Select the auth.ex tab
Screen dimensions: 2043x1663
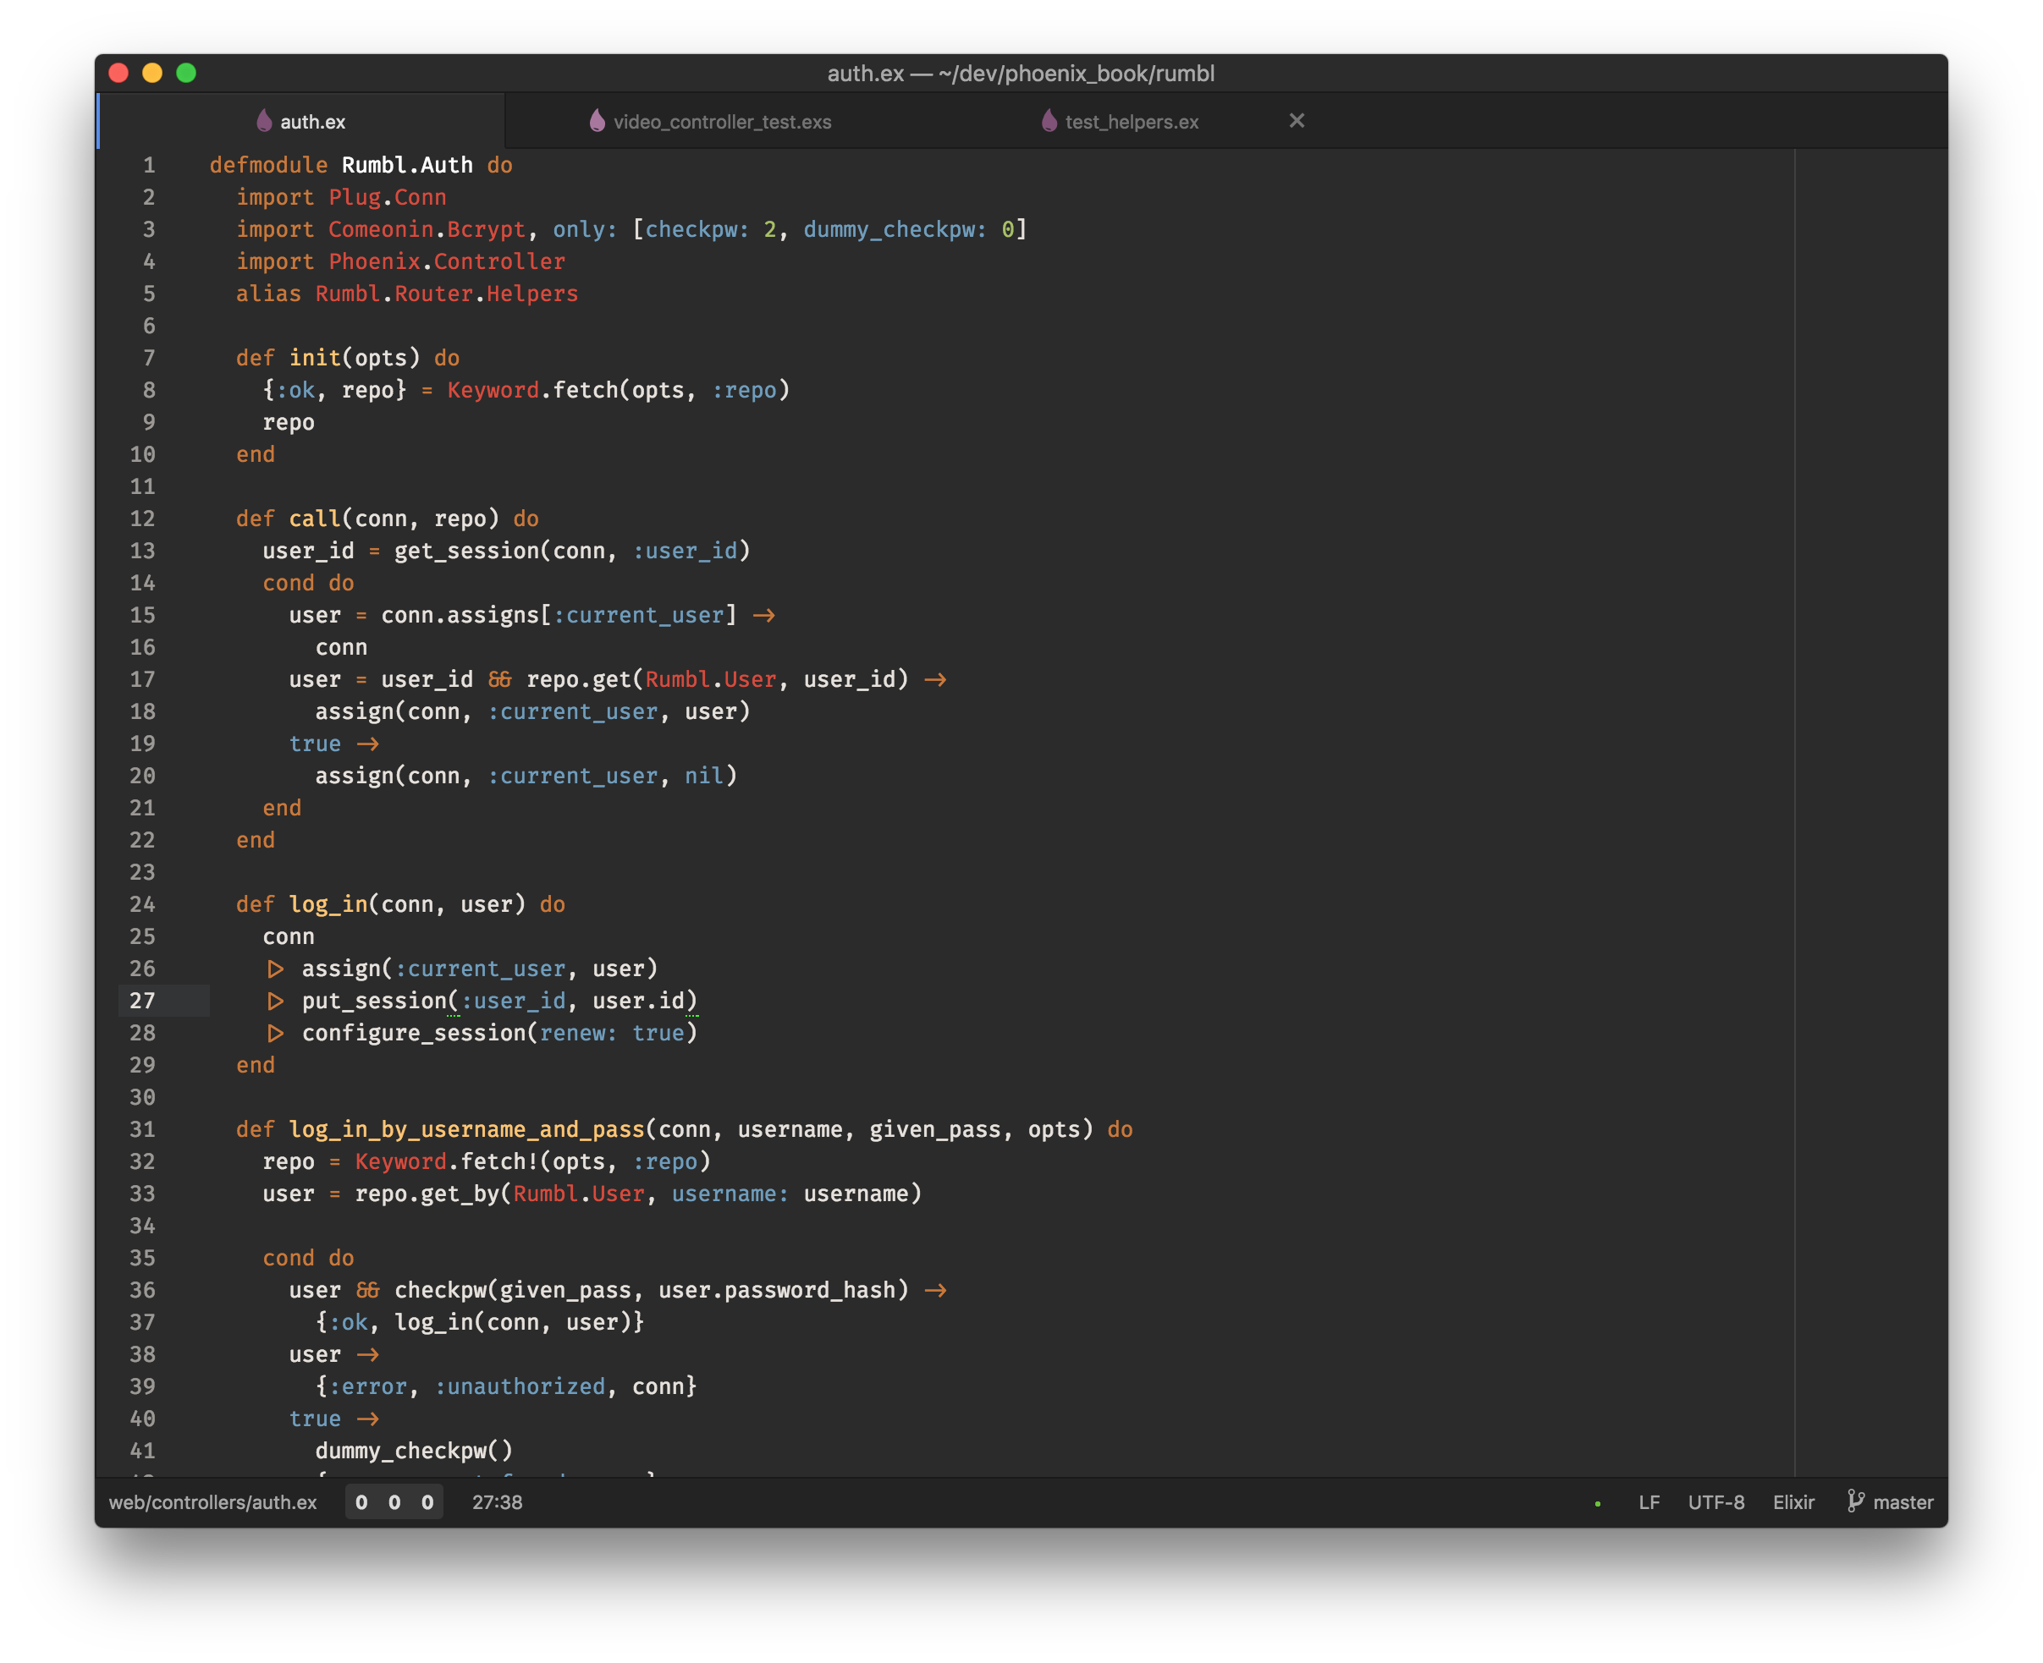pyautogui.click(x=312, y=122)
